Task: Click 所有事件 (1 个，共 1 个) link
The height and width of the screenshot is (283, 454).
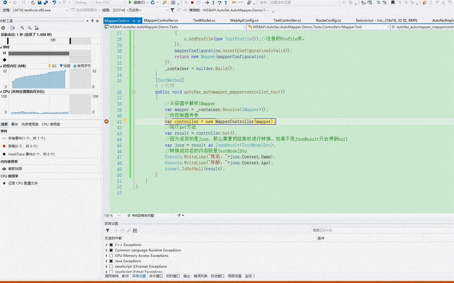Action: [26, 138]
